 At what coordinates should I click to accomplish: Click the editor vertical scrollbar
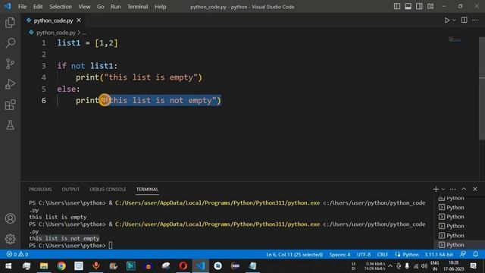(x=482, y=88)
